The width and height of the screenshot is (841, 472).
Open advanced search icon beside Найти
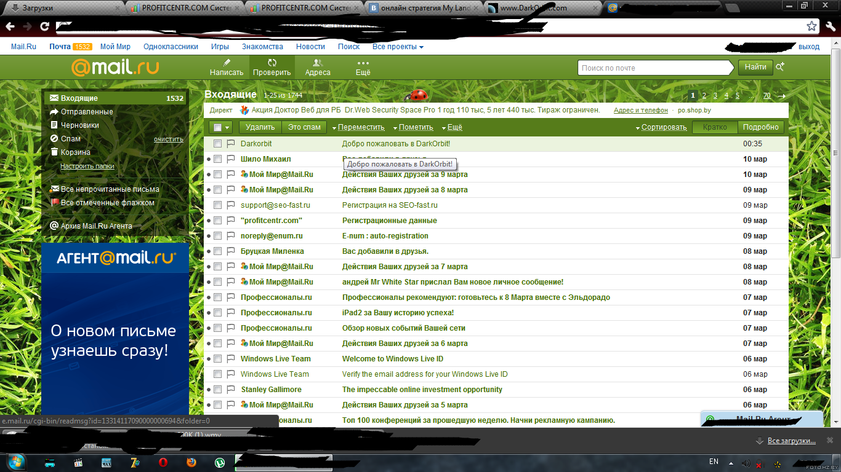click(x=780, y=67)
